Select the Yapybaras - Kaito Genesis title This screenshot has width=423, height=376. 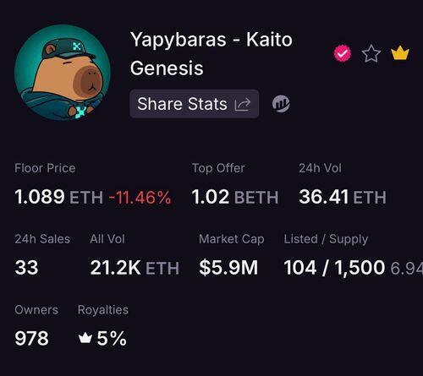point(211,53)
